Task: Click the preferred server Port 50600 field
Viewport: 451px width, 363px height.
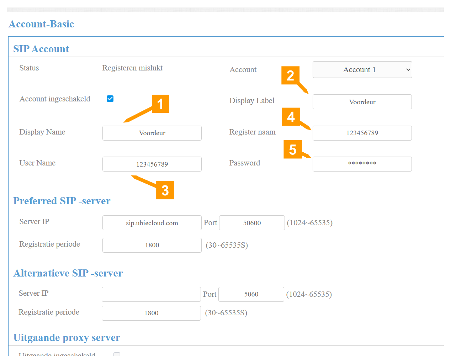Action: coord(252,223)
